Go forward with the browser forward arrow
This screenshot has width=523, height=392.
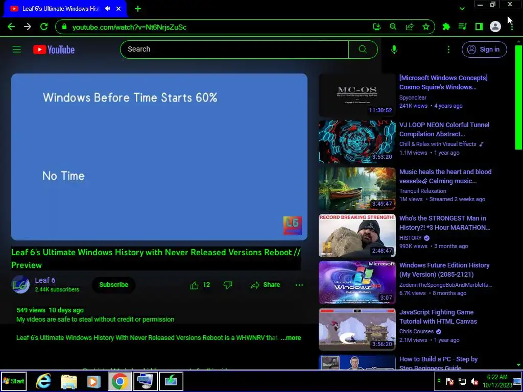[28, 27]
